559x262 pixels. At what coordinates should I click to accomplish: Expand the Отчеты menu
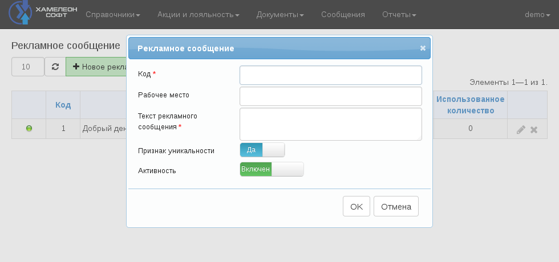[x=399, y=15]
